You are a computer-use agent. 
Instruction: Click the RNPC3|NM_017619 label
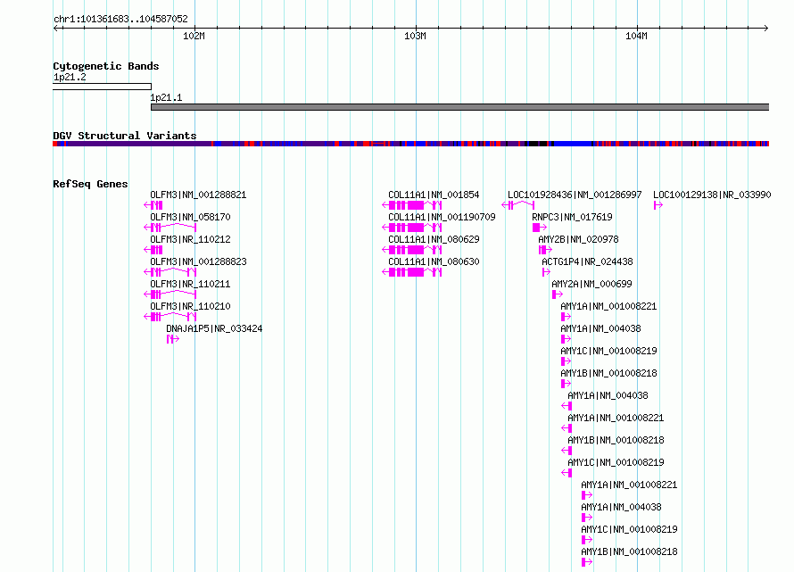[572, 217]
